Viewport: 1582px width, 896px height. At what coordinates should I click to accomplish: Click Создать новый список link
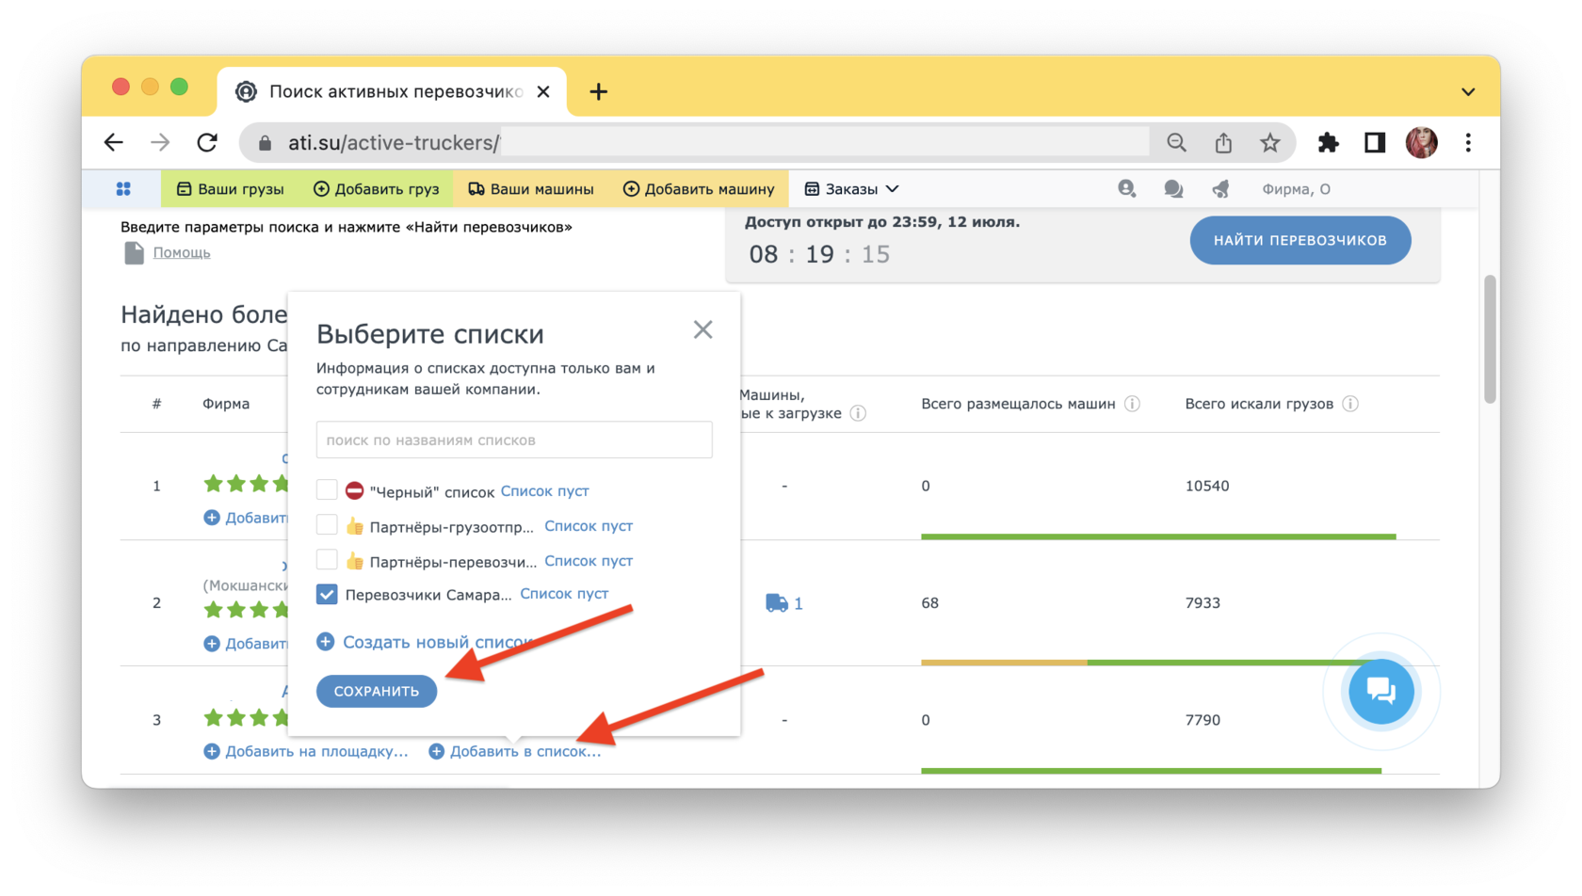tap(427, 642)
